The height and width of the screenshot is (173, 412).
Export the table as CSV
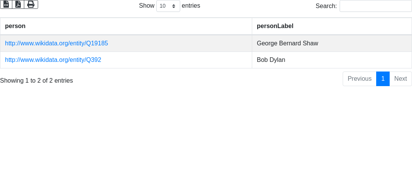[6, 4]
